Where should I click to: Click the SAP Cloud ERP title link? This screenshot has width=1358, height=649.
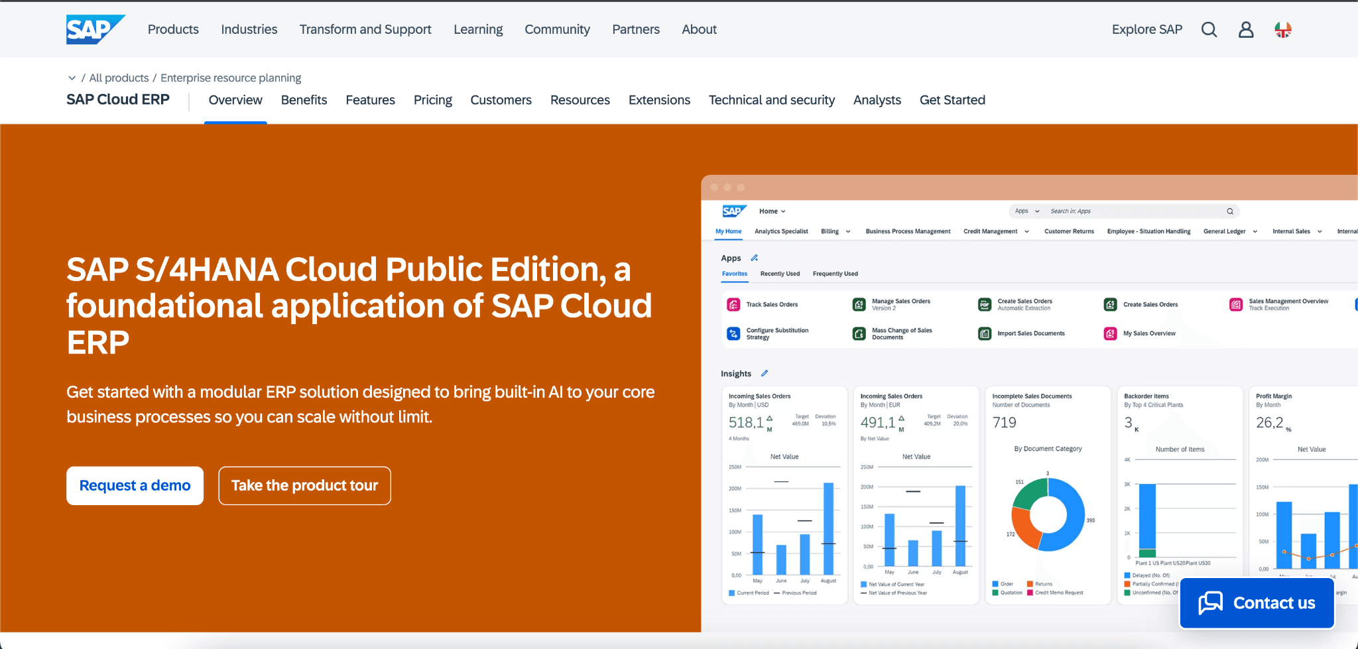pos(118,99)
